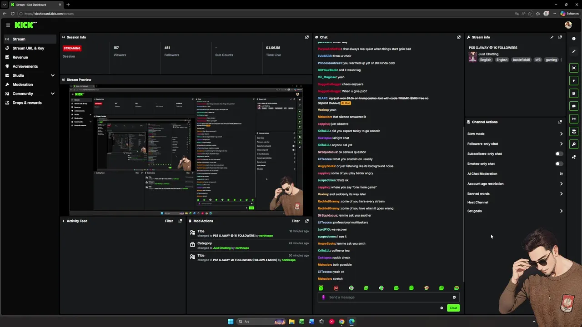Click the browser address bar URL

(x=49, y=14)
